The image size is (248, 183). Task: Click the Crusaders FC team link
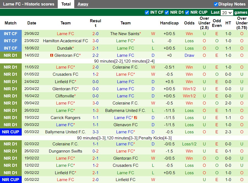point(65,74)
